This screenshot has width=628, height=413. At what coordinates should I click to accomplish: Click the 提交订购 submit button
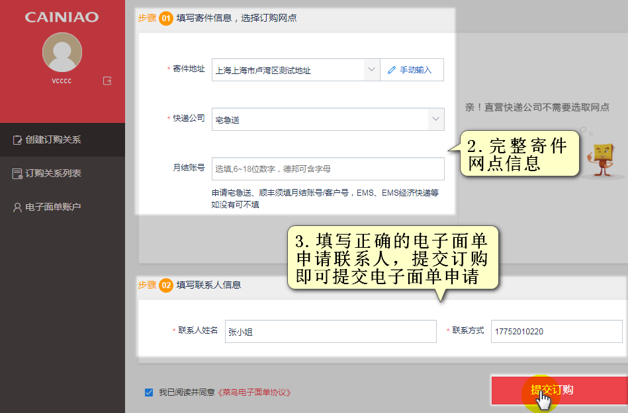(560, 391)
